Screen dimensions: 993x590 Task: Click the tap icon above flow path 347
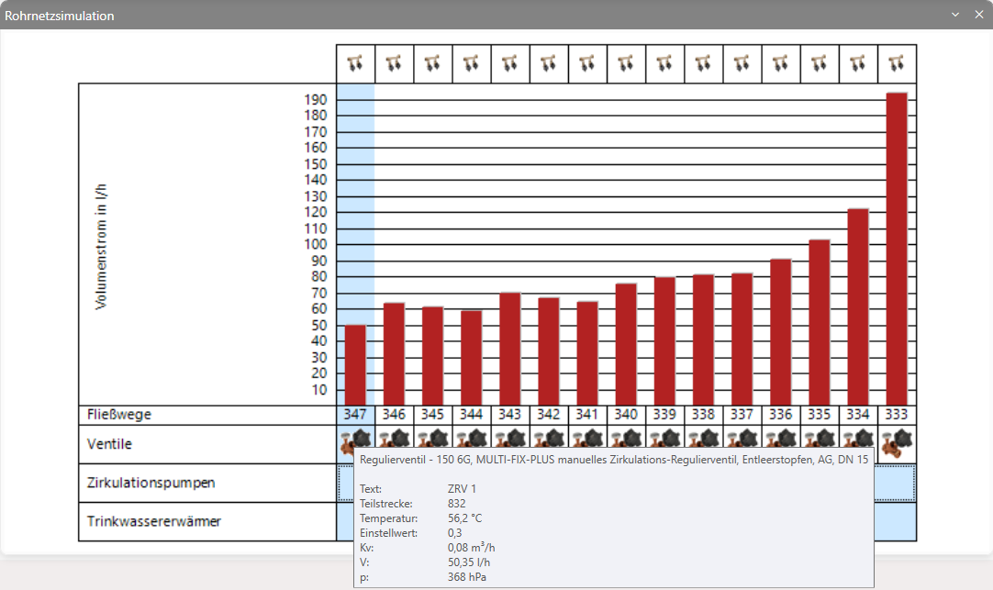(355, 63)
